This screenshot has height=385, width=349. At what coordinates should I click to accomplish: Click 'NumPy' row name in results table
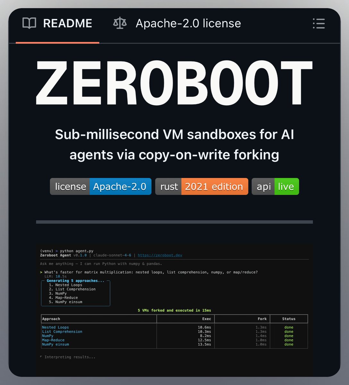[48, 336]
